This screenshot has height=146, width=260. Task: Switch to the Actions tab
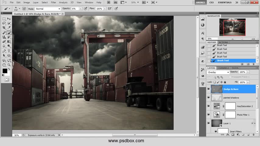223,42
